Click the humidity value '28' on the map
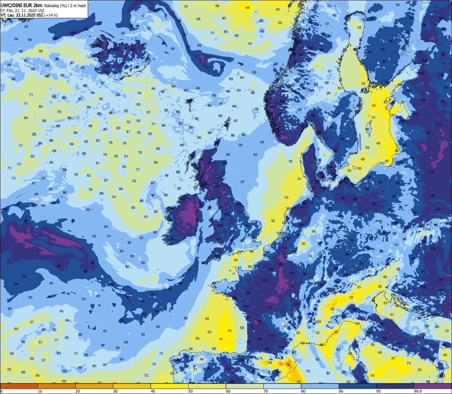 point(332,309)
